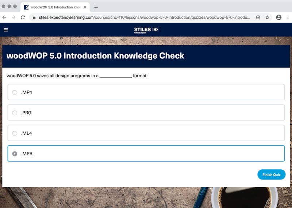Image resolution: width=292 pixels, height=208 pixels.
Task: Select the .ML4 radio button
Action: click(x=15, y=133)
